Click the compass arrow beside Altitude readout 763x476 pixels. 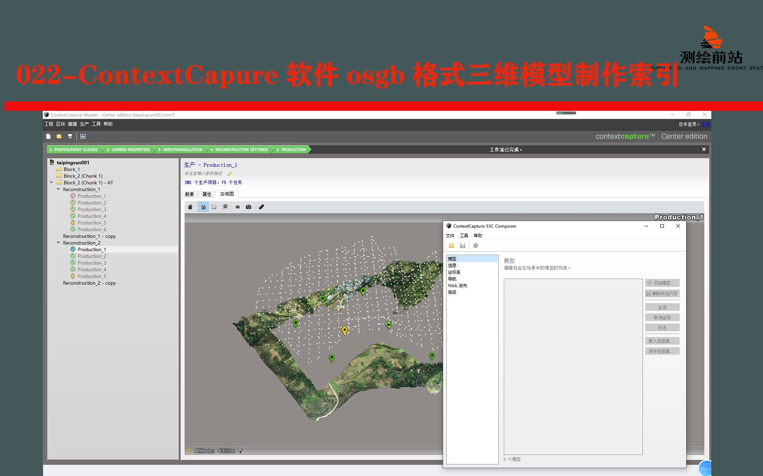pyautogui.click(x=240, y=451)
